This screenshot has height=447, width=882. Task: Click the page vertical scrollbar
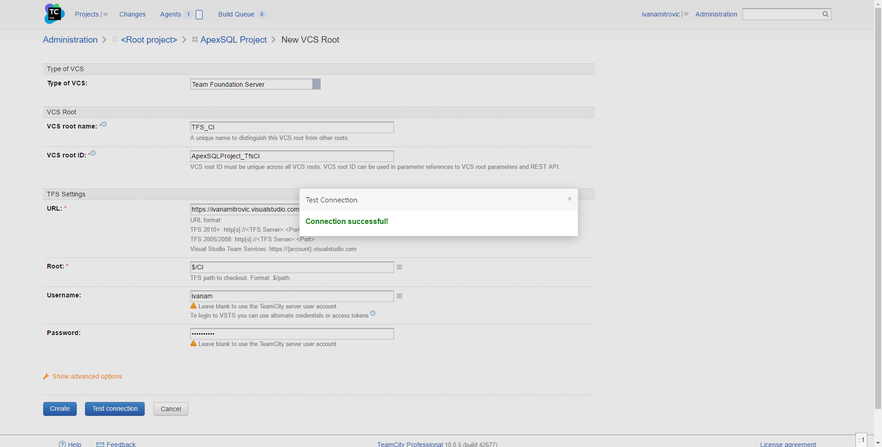[x=878, y=207]
